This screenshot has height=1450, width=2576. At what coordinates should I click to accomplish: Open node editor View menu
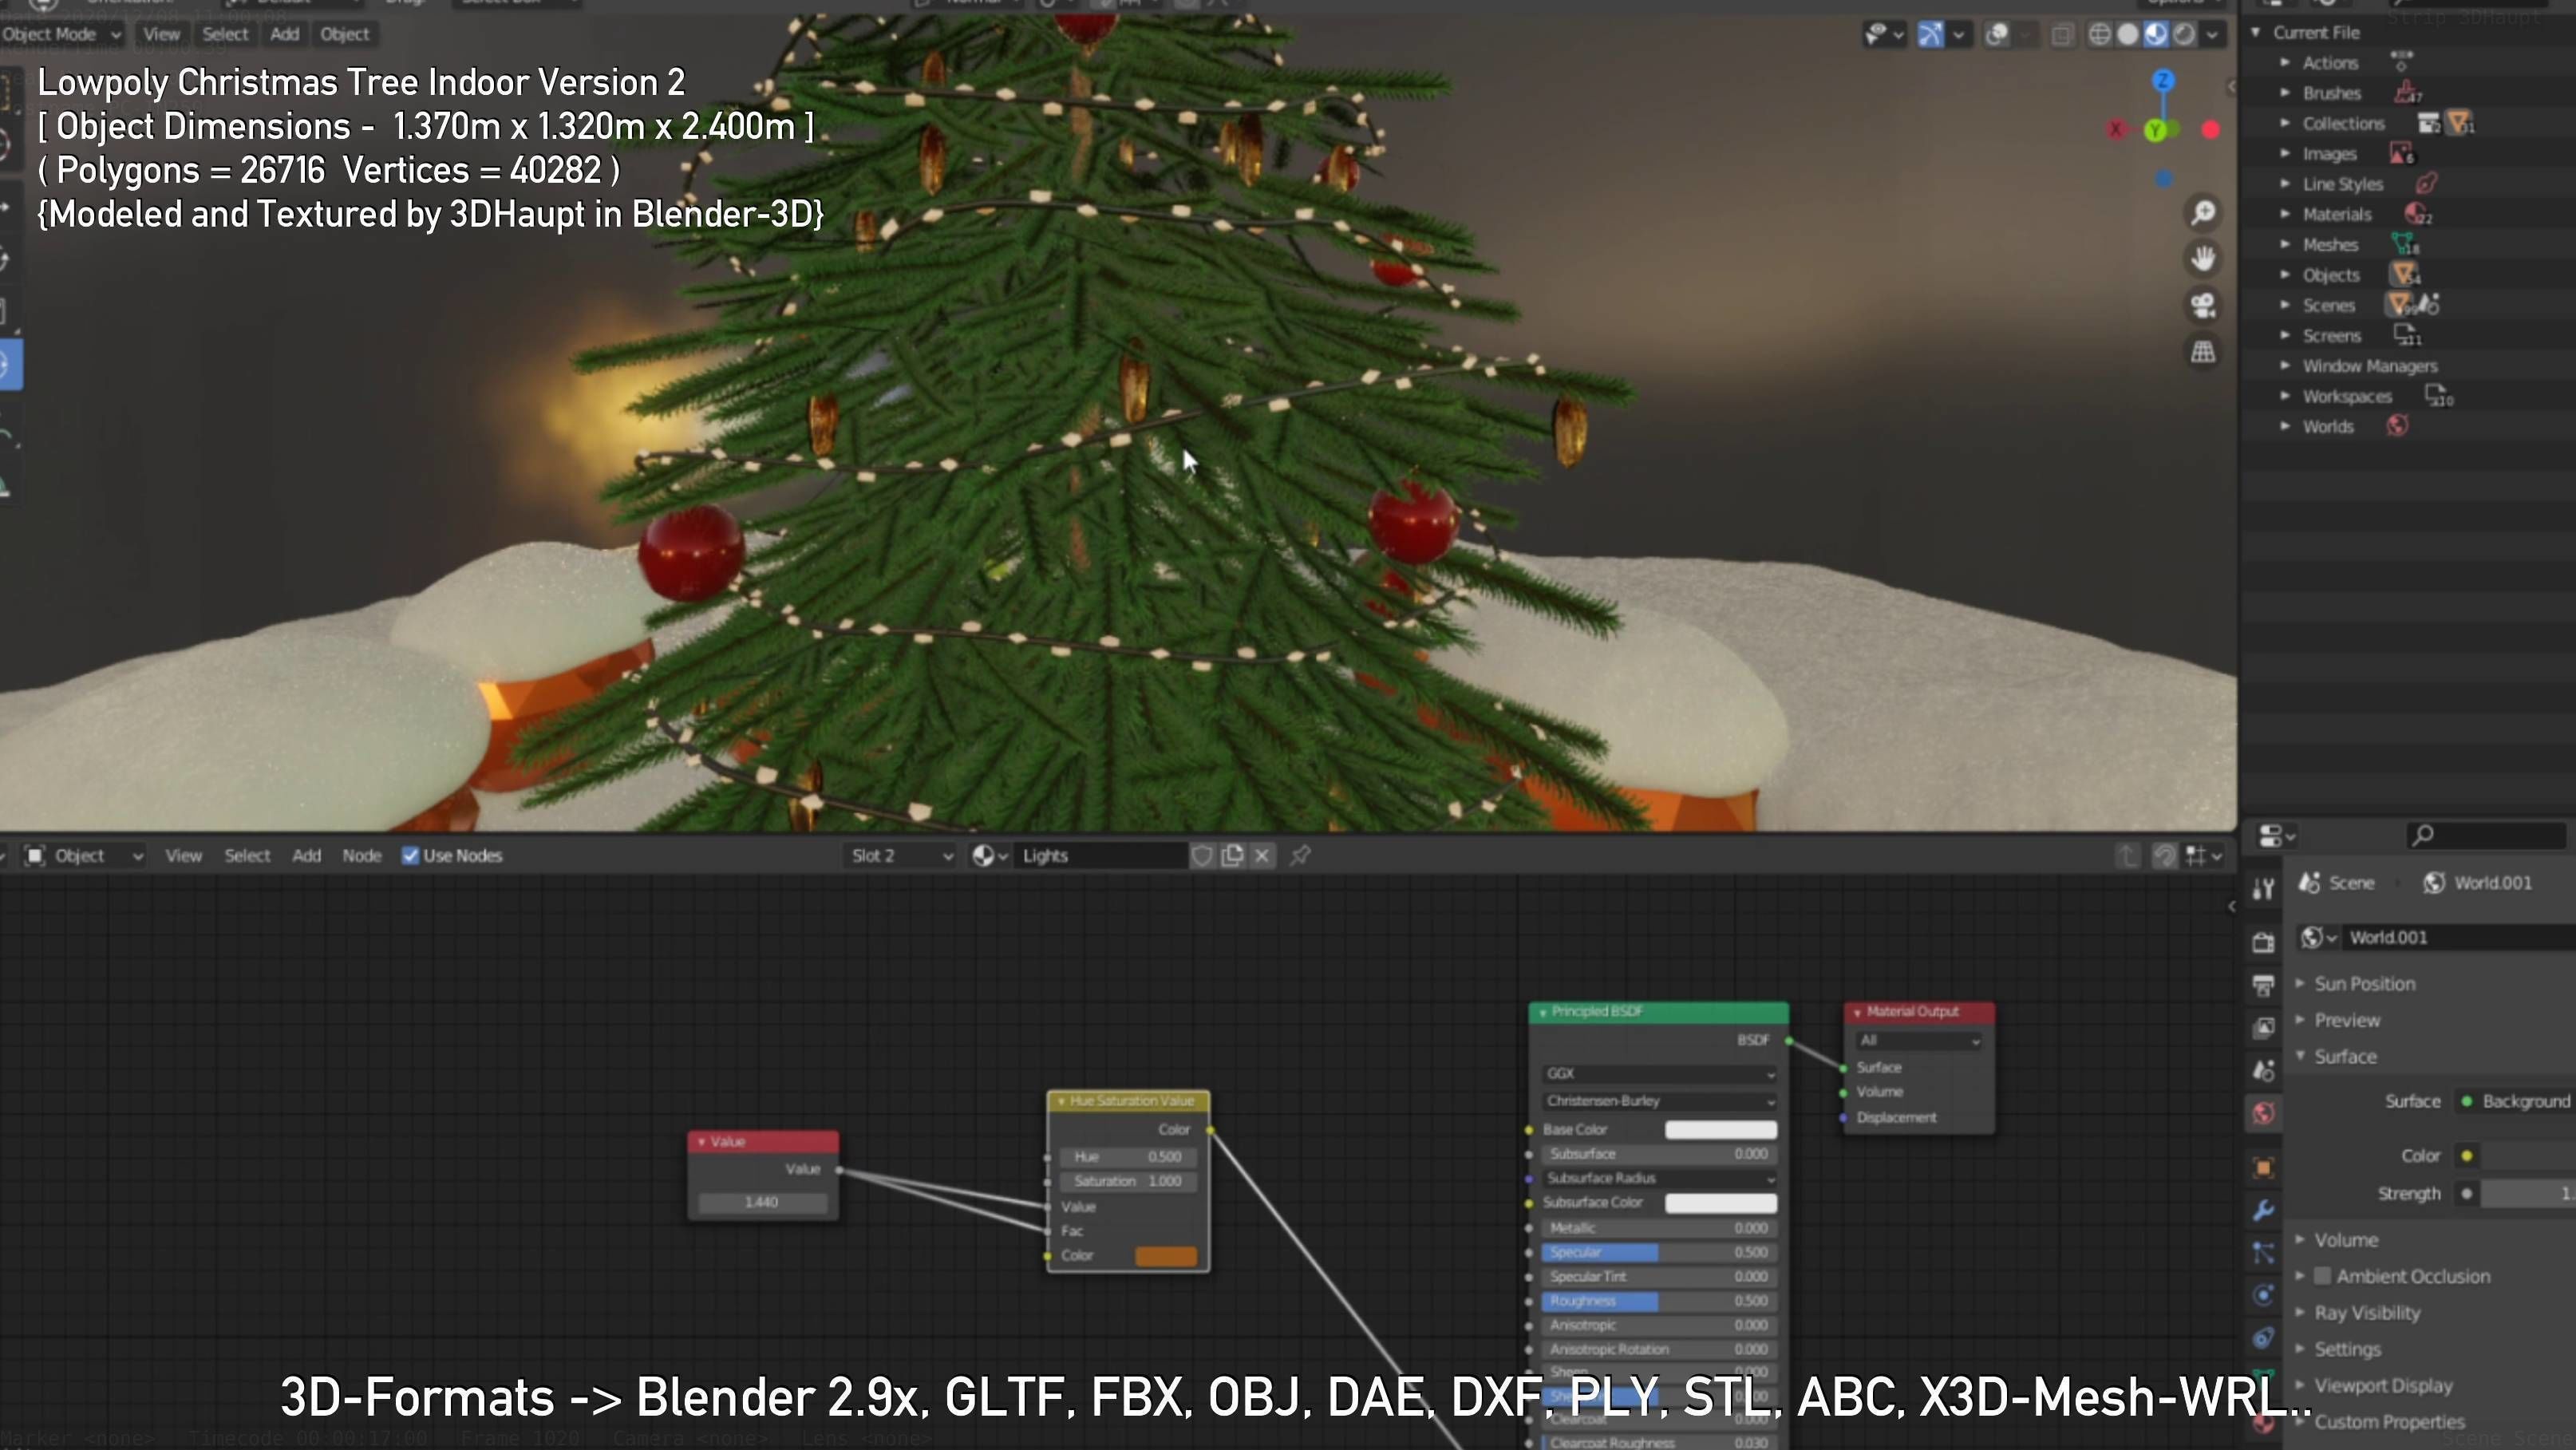point(184,856)
